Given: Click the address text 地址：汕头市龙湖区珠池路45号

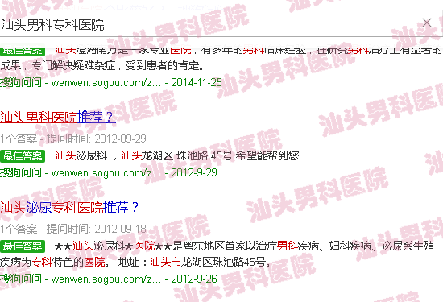Looking at the screenshot, I should (194, 263).
